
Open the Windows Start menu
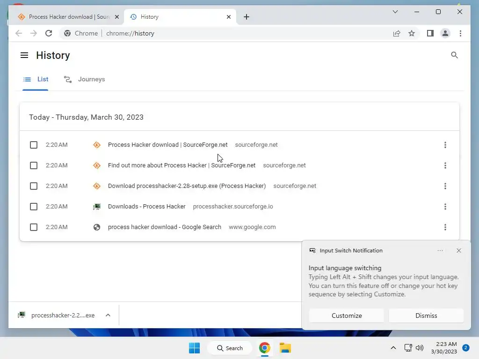click(194, 348)
